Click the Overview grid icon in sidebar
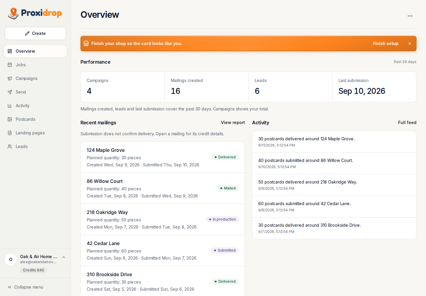The image size is (426, 296). [x=10, y=51]
